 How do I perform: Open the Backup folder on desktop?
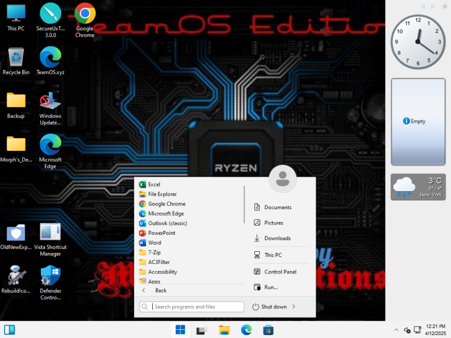[16, 105]
